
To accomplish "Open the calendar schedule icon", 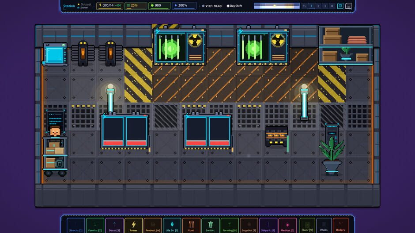I will point(340,6).
